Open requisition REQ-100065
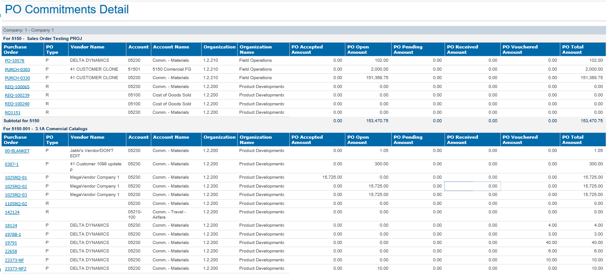Image resolution: width=607 pixels, height=276 pixels. [17, 87]
